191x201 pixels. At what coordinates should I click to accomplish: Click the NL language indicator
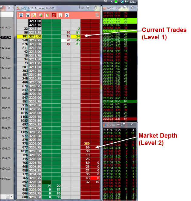point(106,2)
